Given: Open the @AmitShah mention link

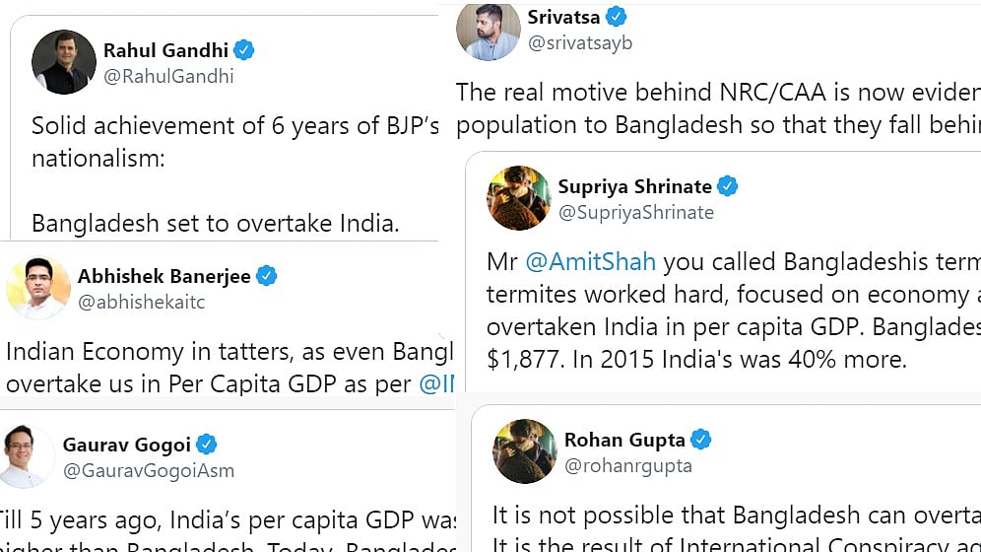Looking at the screenshot, I should coord(591,263).
